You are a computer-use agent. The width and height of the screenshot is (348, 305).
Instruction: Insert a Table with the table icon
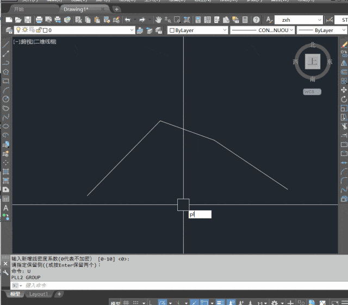click(6, 198)
